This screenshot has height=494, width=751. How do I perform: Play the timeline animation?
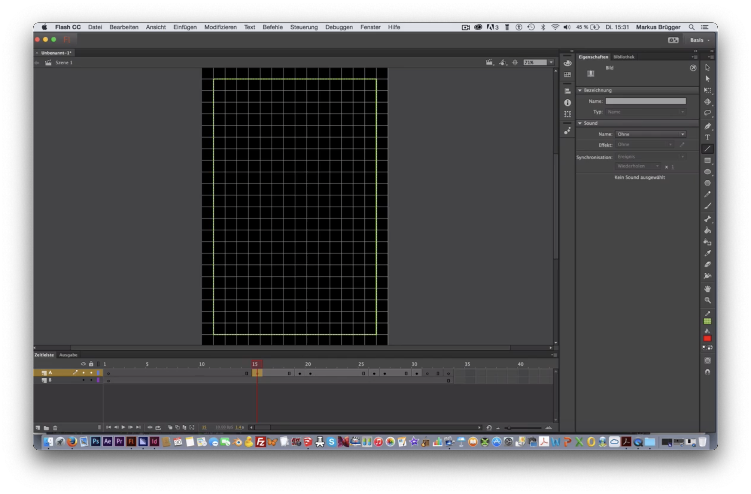123,427
